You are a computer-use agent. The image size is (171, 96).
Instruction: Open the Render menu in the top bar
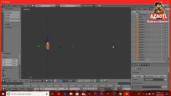pos(14,6)
